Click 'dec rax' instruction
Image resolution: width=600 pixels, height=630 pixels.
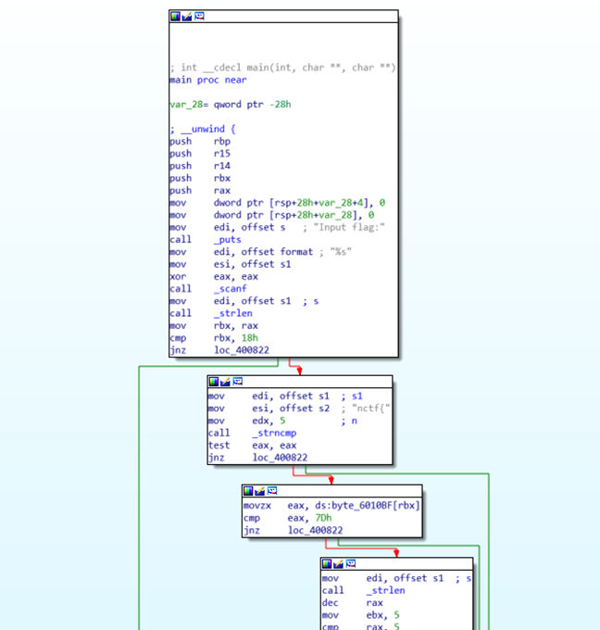pyautogui.click(x=353, y=603)
